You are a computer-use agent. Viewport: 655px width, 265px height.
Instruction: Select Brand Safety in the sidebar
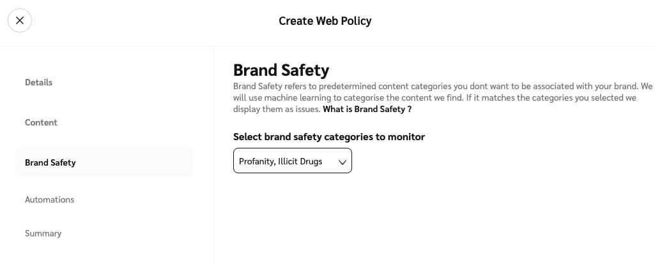(50, 162)
